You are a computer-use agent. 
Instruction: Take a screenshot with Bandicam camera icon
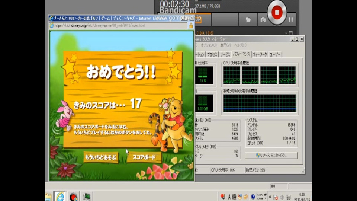[263, 20]
